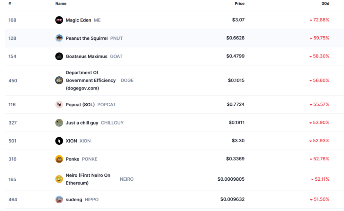Open the Peanut the Squirrel name link
The image size is (344, 211).
click(x=87, y=38)
